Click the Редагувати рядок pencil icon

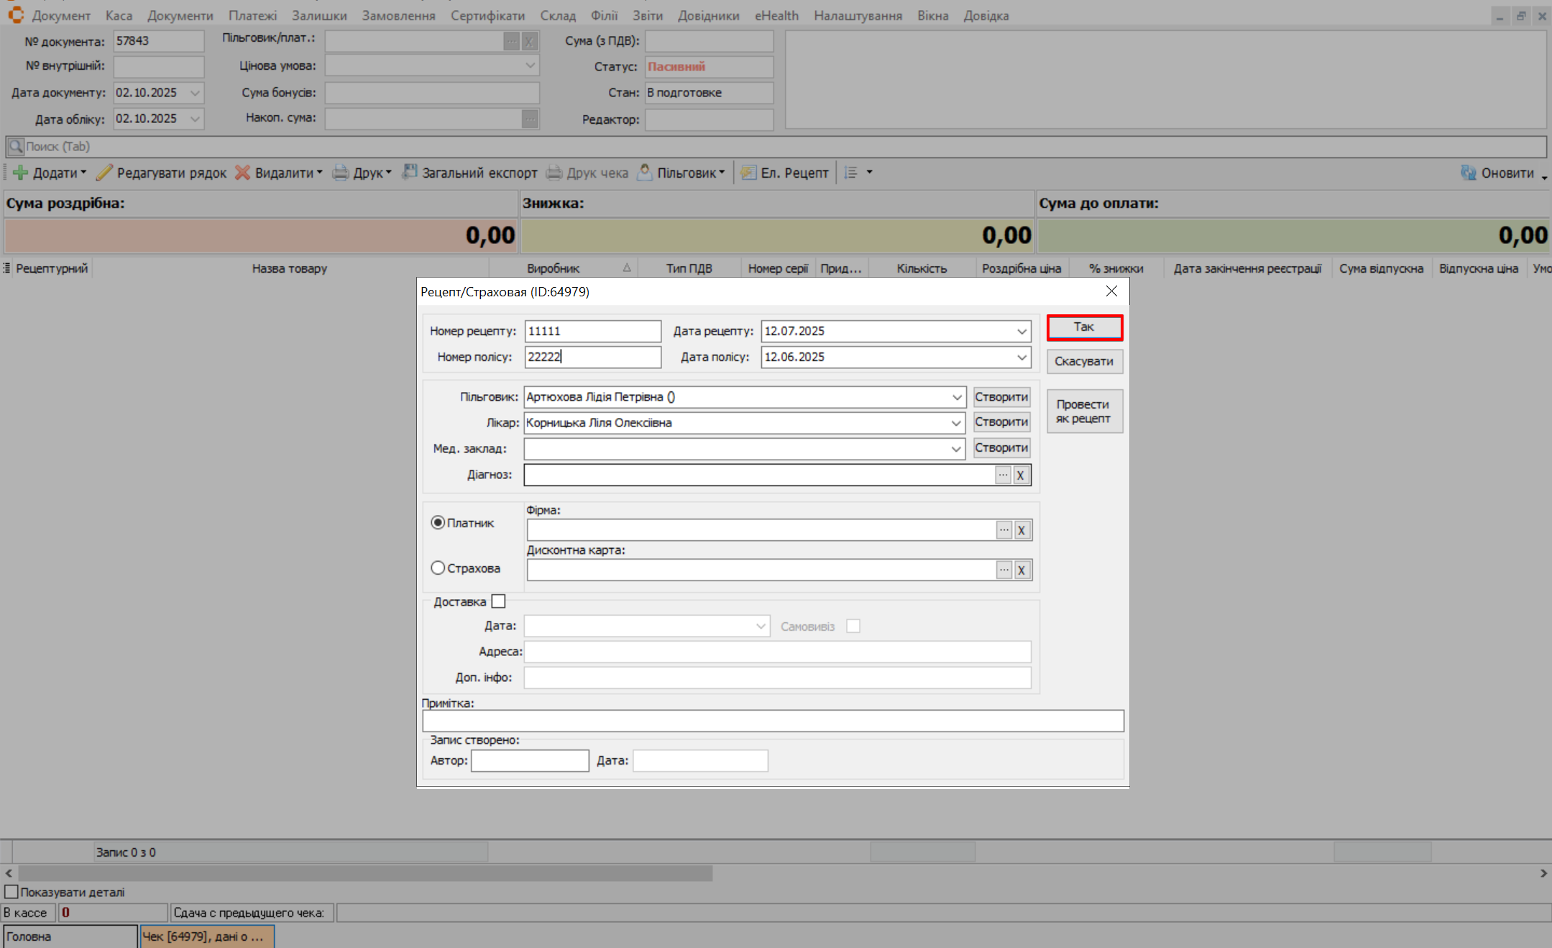coord(104,173)
